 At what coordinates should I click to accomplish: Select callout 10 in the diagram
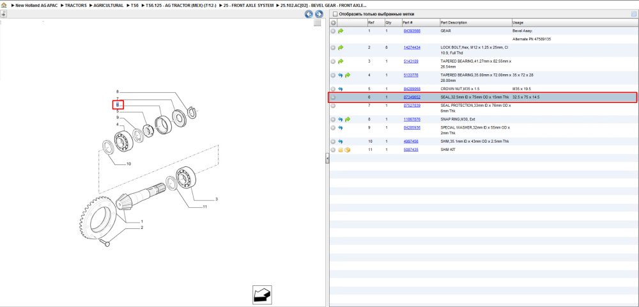tap(129, 164)
